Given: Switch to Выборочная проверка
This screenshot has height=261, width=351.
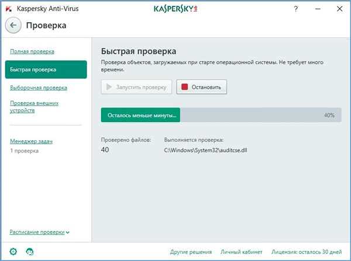Looking at the screenshot, I should tap(39, 88).
